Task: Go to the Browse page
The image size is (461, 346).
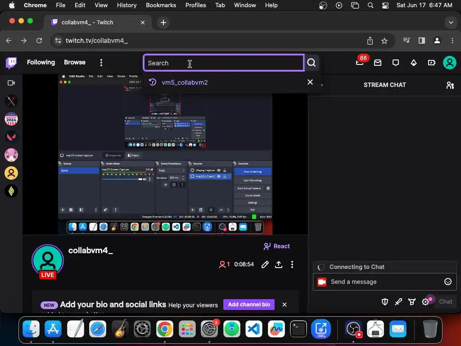Action: (75, 62)
